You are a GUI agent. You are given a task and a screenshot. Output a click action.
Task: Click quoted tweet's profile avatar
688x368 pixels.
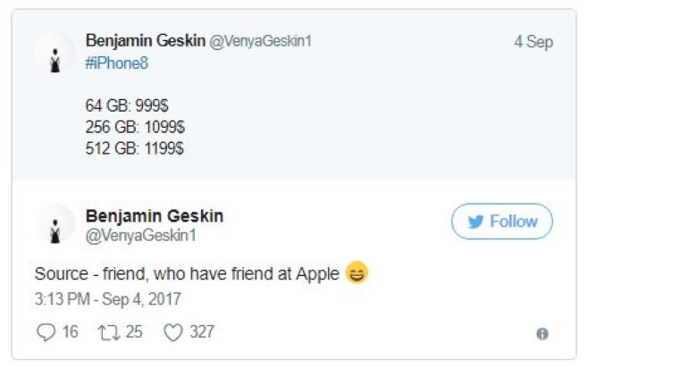pyautogui.click(x=55, y=55)
